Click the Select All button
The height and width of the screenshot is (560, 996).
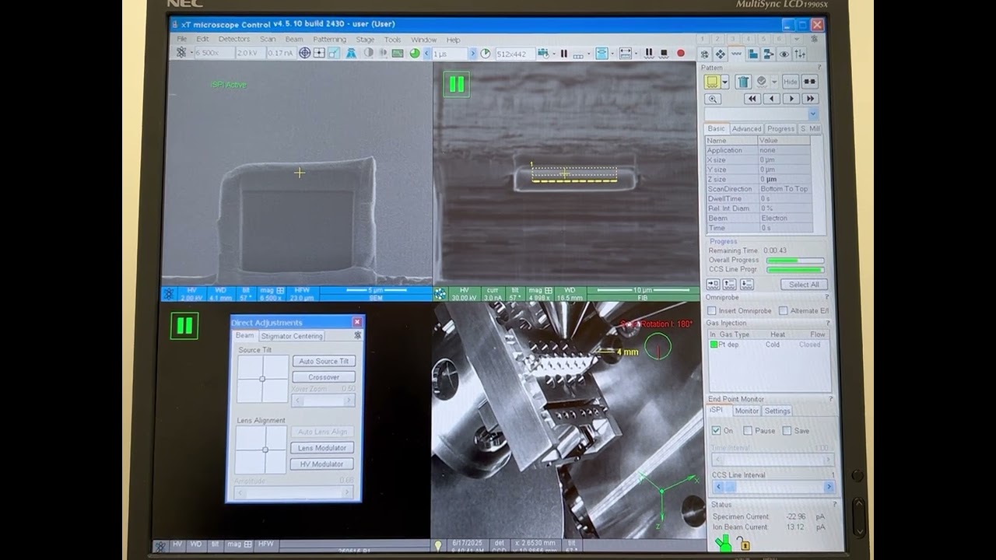[x=804, y=285]
